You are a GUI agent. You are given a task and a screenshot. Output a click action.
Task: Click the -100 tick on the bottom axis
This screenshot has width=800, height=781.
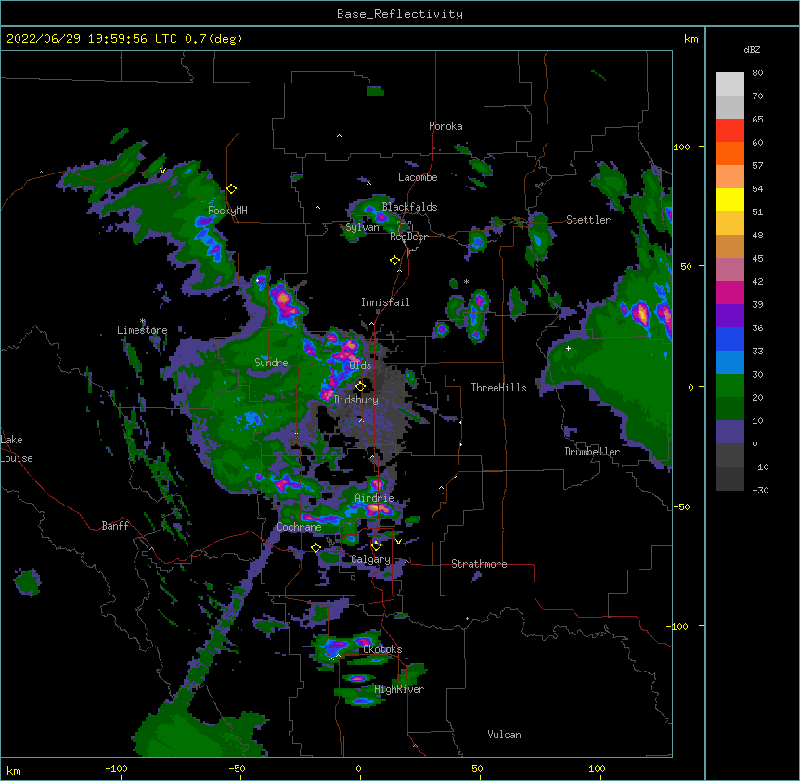(116, 768)
